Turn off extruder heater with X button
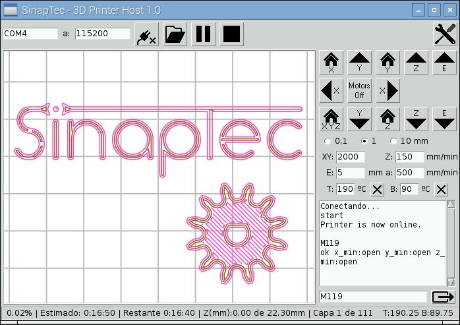This screenshot has height=325, width=460. (377, 189)
